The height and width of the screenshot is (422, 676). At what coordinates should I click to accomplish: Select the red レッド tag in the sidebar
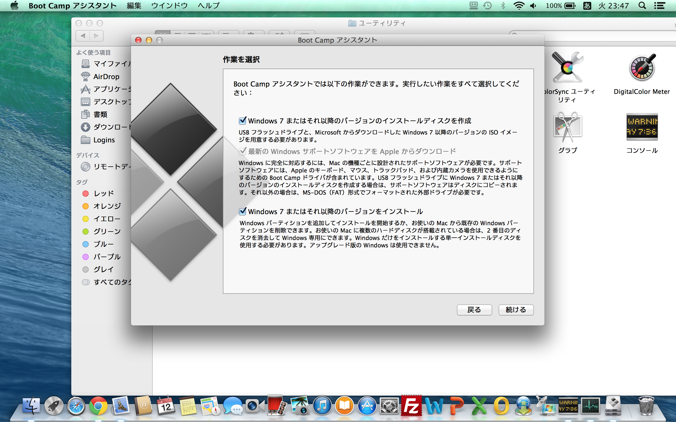pyautogui.click(x=103, y=193)
